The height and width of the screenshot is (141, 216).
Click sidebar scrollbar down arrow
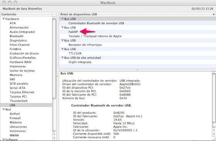point(54,138)
